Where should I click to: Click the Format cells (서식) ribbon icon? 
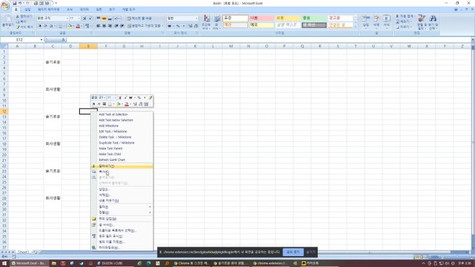(x=387, y=21)
